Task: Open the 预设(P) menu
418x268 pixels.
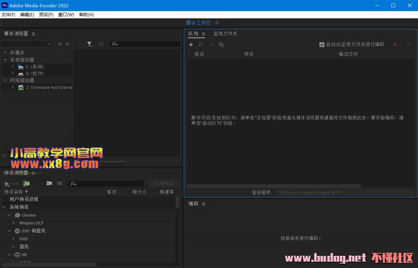Action: pos(46,15)
